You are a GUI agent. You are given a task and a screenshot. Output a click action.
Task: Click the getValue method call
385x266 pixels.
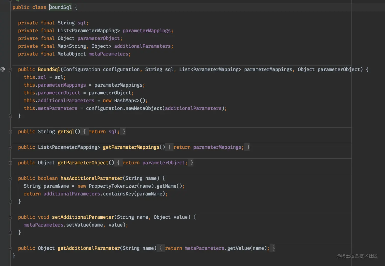coord(239,248)
